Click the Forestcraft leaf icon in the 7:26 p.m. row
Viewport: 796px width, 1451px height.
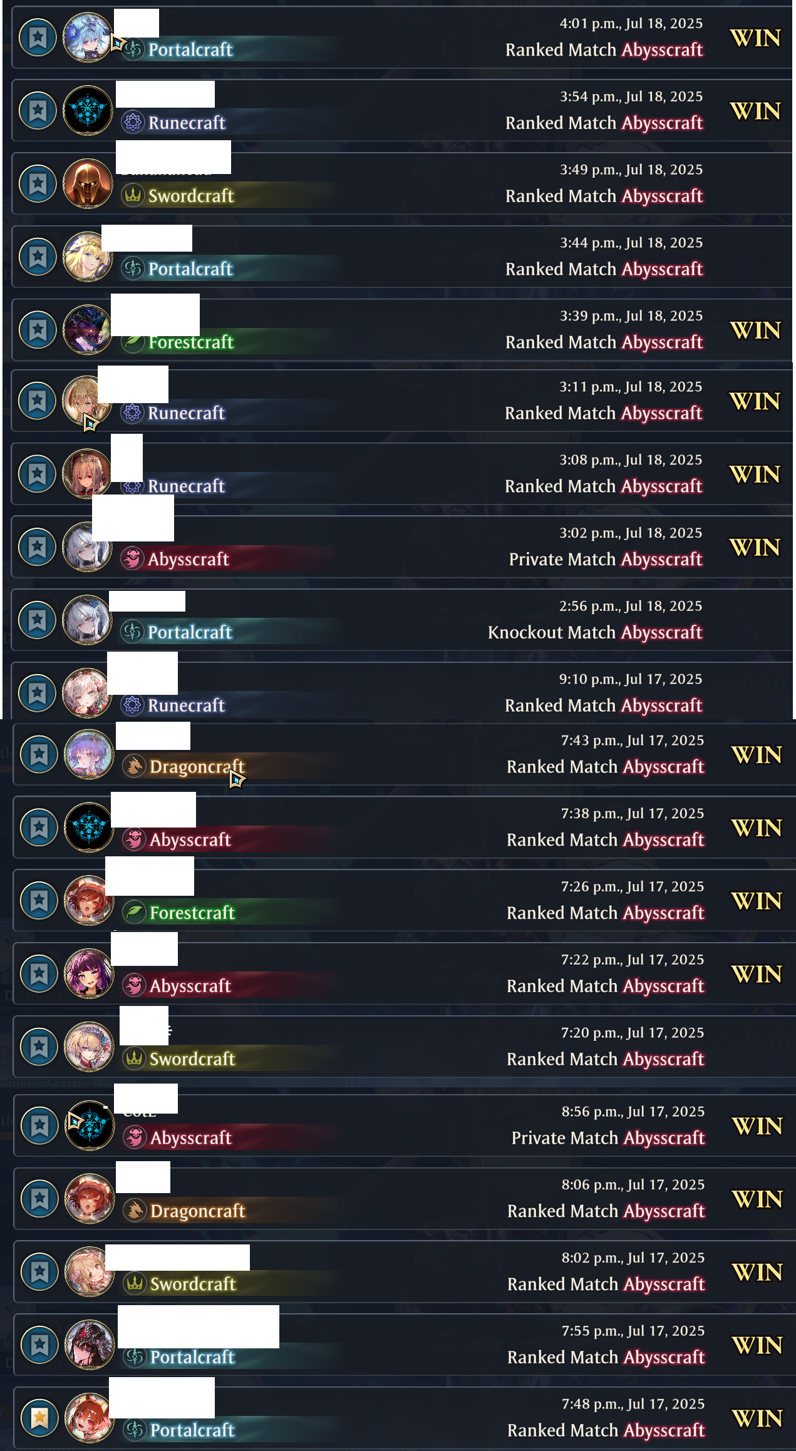click(x=134, y=913)
